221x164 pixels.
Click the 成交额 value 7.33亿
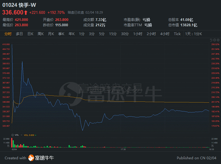101,20
